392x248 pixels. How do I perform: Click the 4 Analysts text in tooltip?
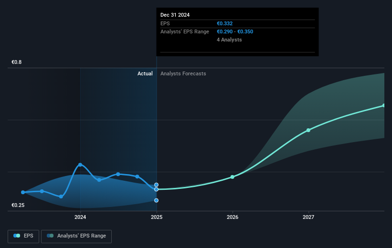click(229, 40)
